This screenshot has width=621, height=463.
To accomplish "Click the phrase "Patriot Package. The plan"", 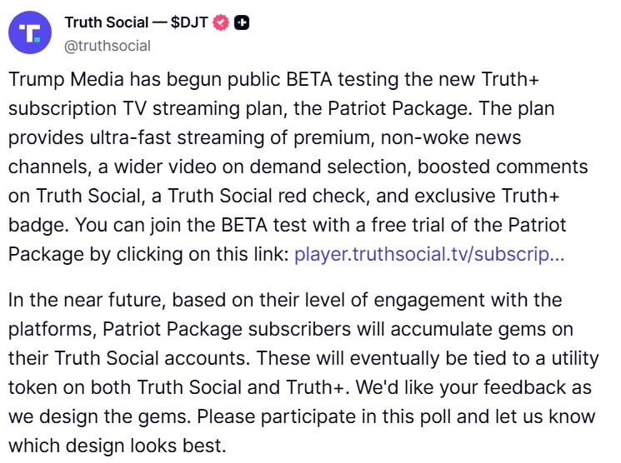I will click(441, 108).
